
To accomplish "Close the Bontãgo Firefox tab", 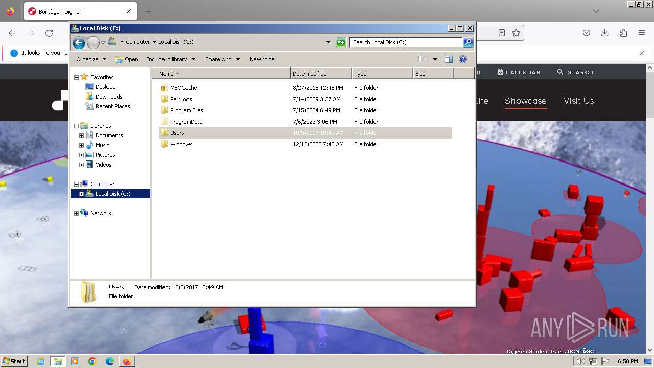I will pos(129,11).
